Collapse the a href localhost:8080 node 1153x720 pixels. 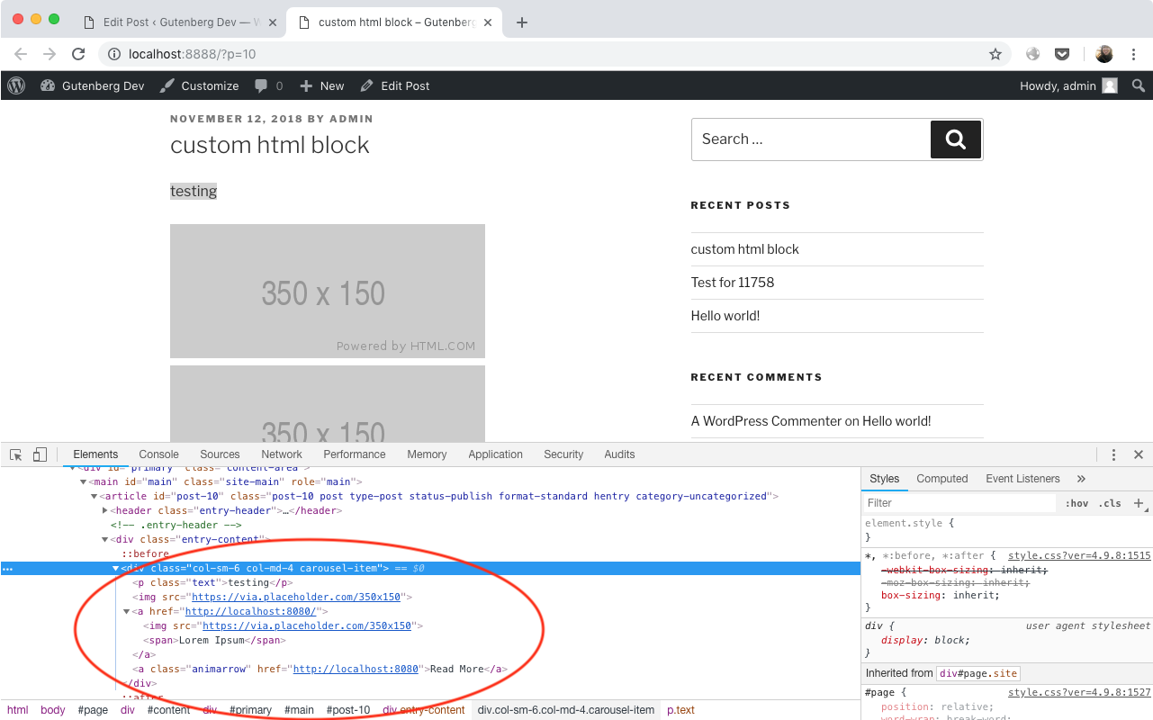tap(127, 612)
